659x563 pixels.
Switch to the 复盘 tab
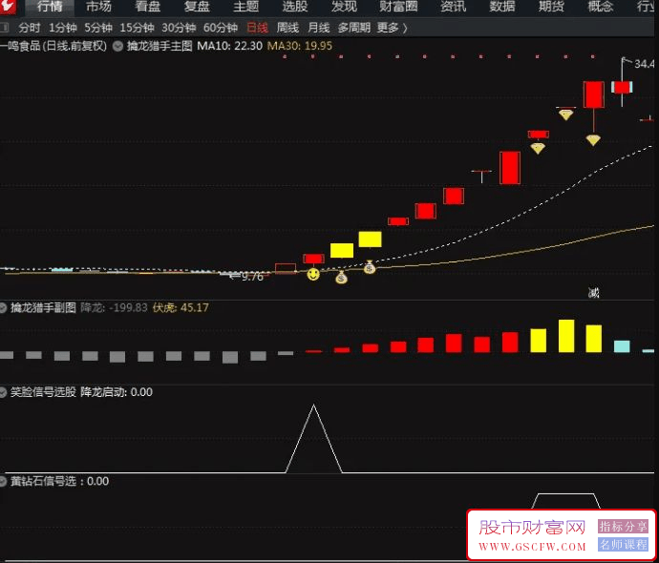pyautogui.click(x=197, y=7)
